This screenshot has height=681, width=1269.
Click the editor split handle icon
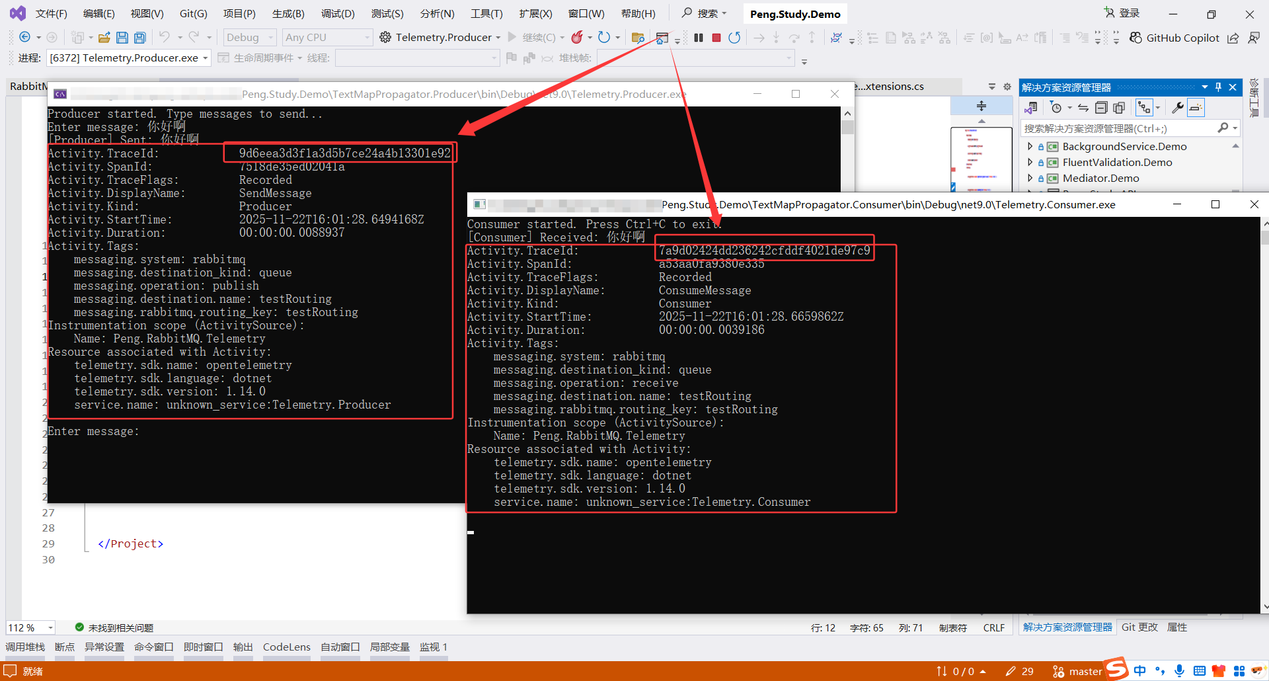tap(981, 106)
